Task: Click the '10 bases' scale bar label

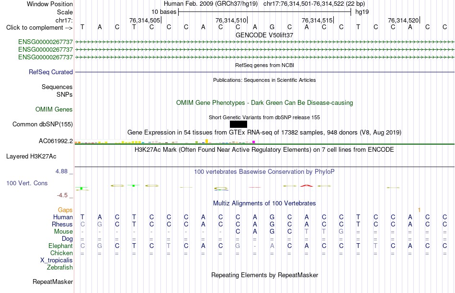Action: click(x=164, y=12)
